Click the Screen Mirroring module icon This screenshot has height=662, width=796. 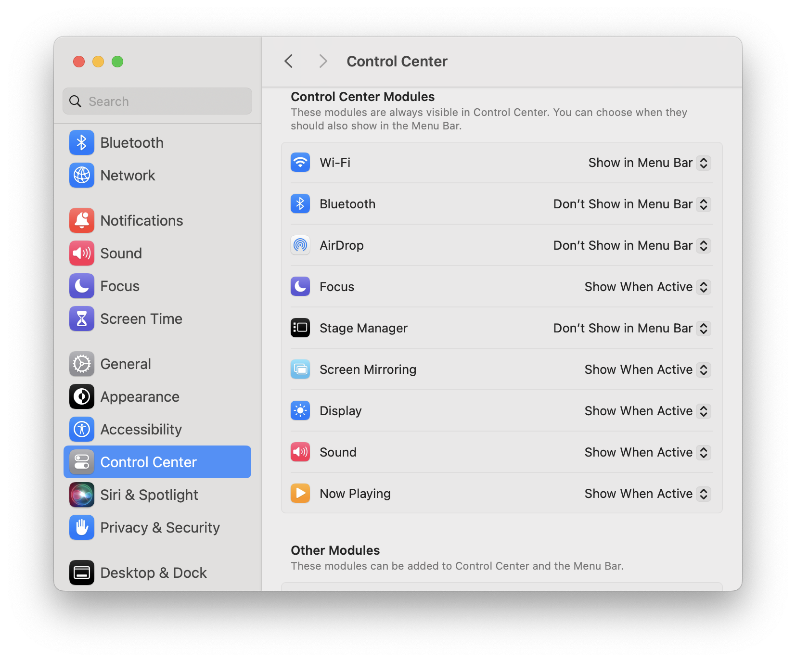pos(300,369)
